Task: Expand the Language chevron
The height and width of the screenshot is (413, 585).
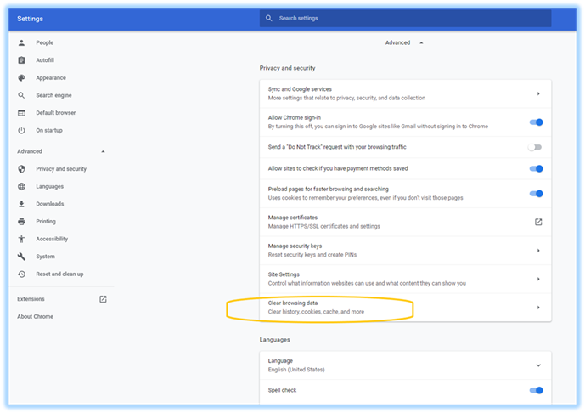Action: (x=538, y=365)
